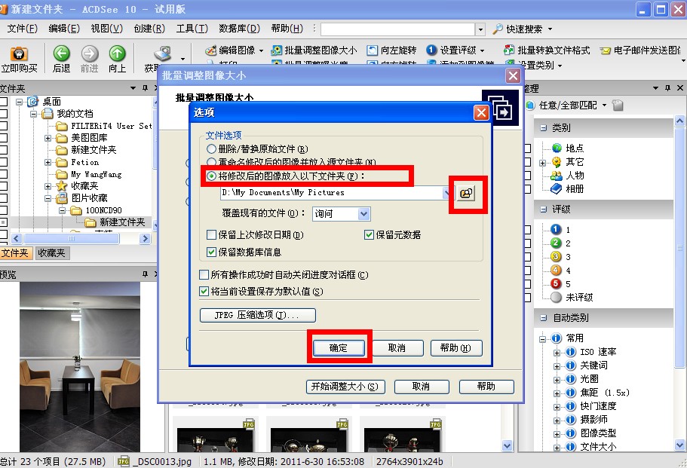Expand the ISO 速率 node

[x=557, y=353]
